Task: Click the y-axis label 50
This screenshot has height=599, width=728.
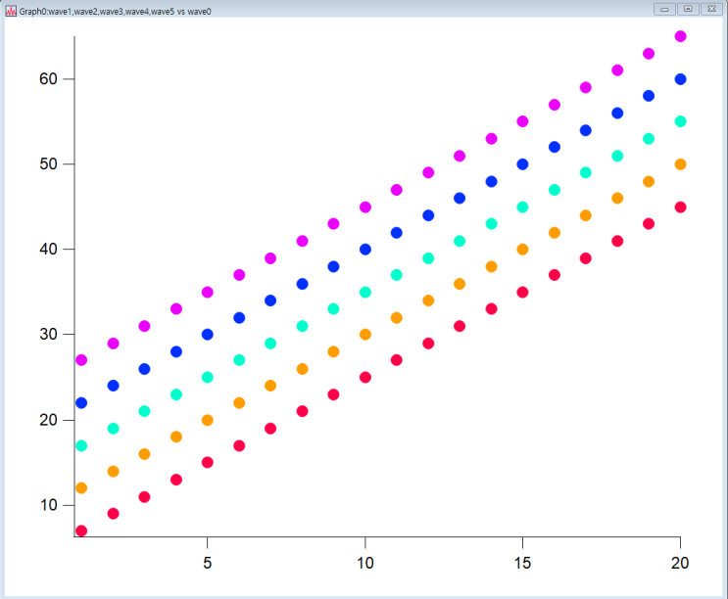Action: tap(48, 163)
